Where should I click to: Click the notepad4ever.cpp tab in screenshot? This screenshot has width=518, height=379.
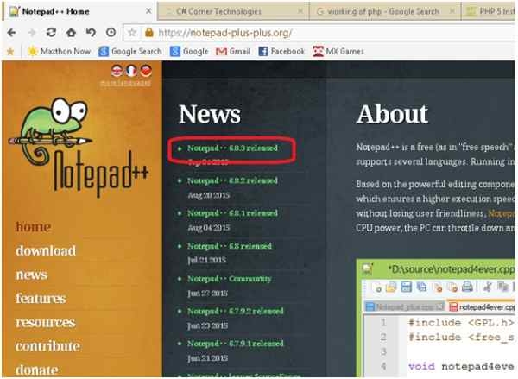tap(483, 307)
